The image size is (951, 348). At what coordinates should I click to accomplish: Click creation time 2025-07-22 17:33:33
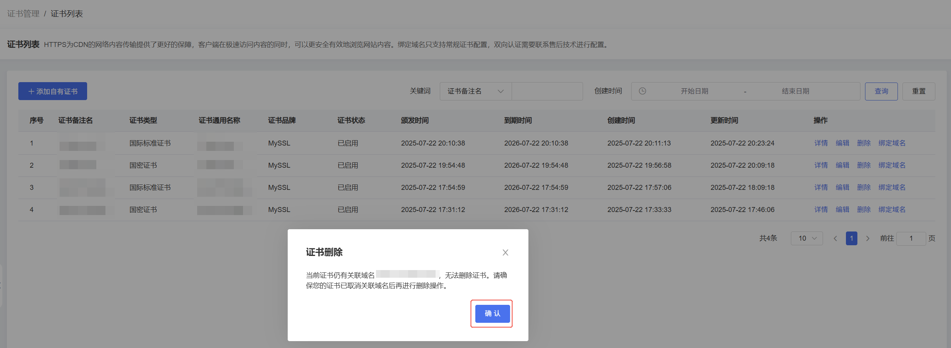(640, 210)
